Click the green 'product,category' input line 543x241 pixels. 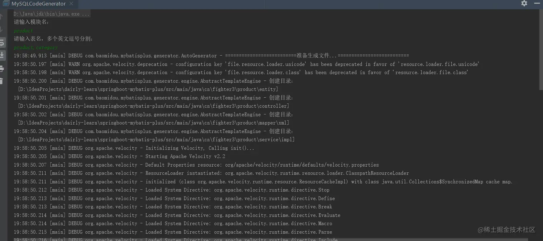[36, 47]
